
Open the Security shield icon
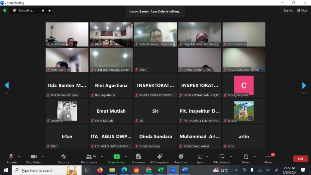click(63, 157)
